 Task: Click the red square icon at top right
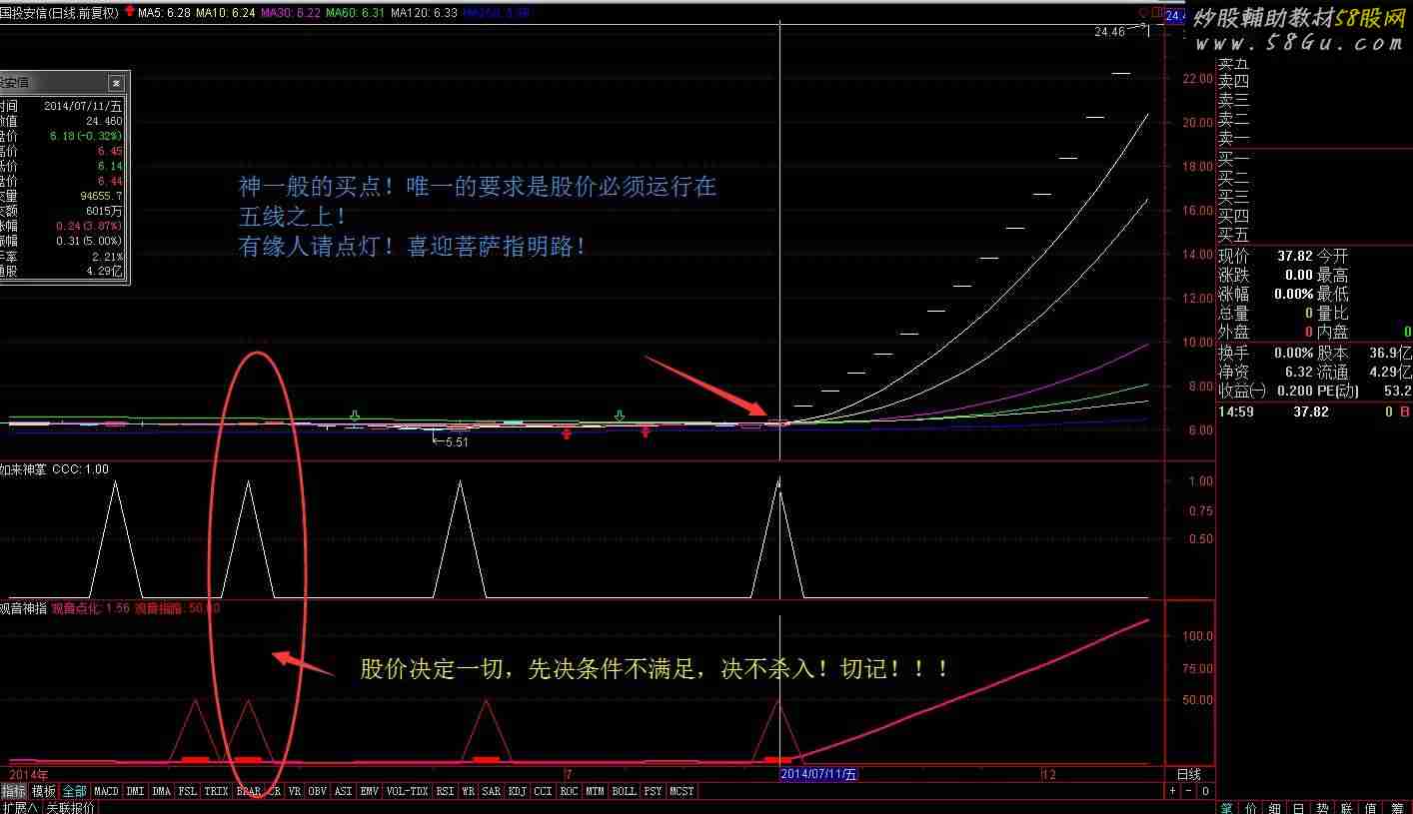(x=1158, y=13)
